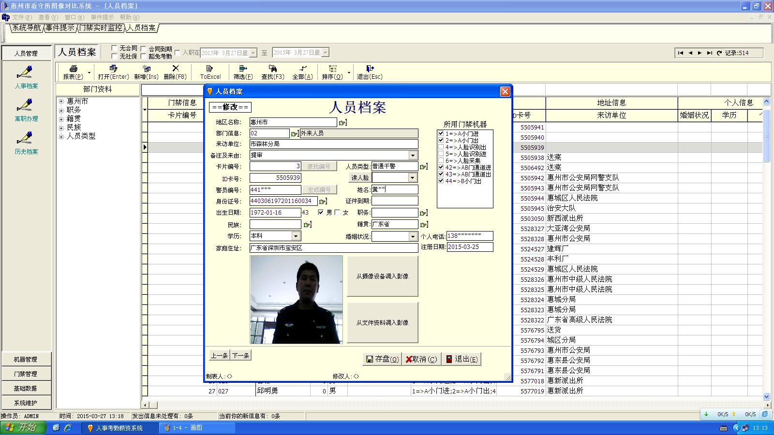Open the 备注及来由 dropdown list
This screenshot has width=774, height=435.
pos(413,155)
